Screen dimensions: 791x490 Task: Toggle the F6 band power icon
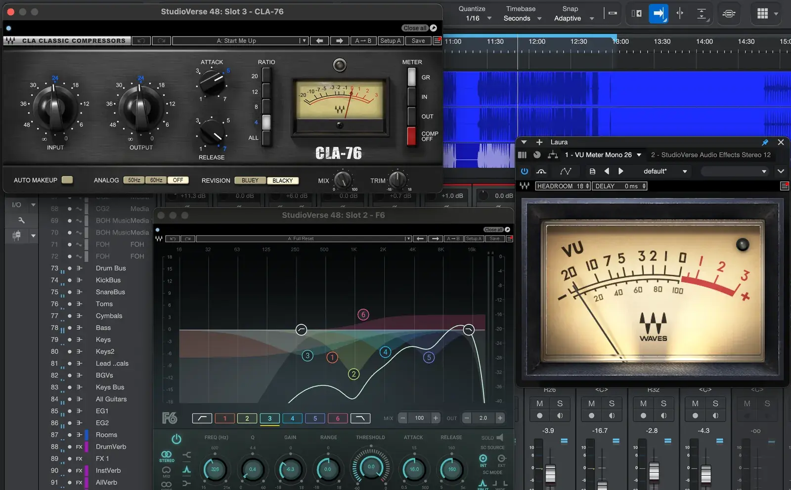(x=176, y=439)
